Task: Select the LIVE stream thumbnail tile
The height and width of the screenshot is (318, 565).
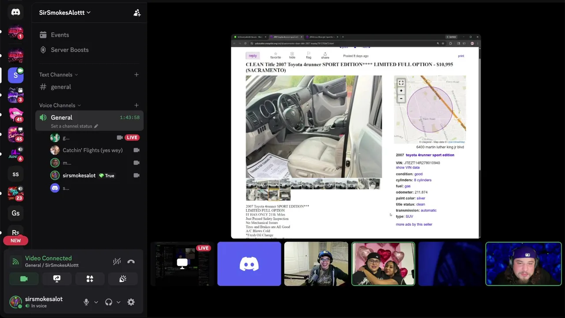Action: tap(182, 264)
